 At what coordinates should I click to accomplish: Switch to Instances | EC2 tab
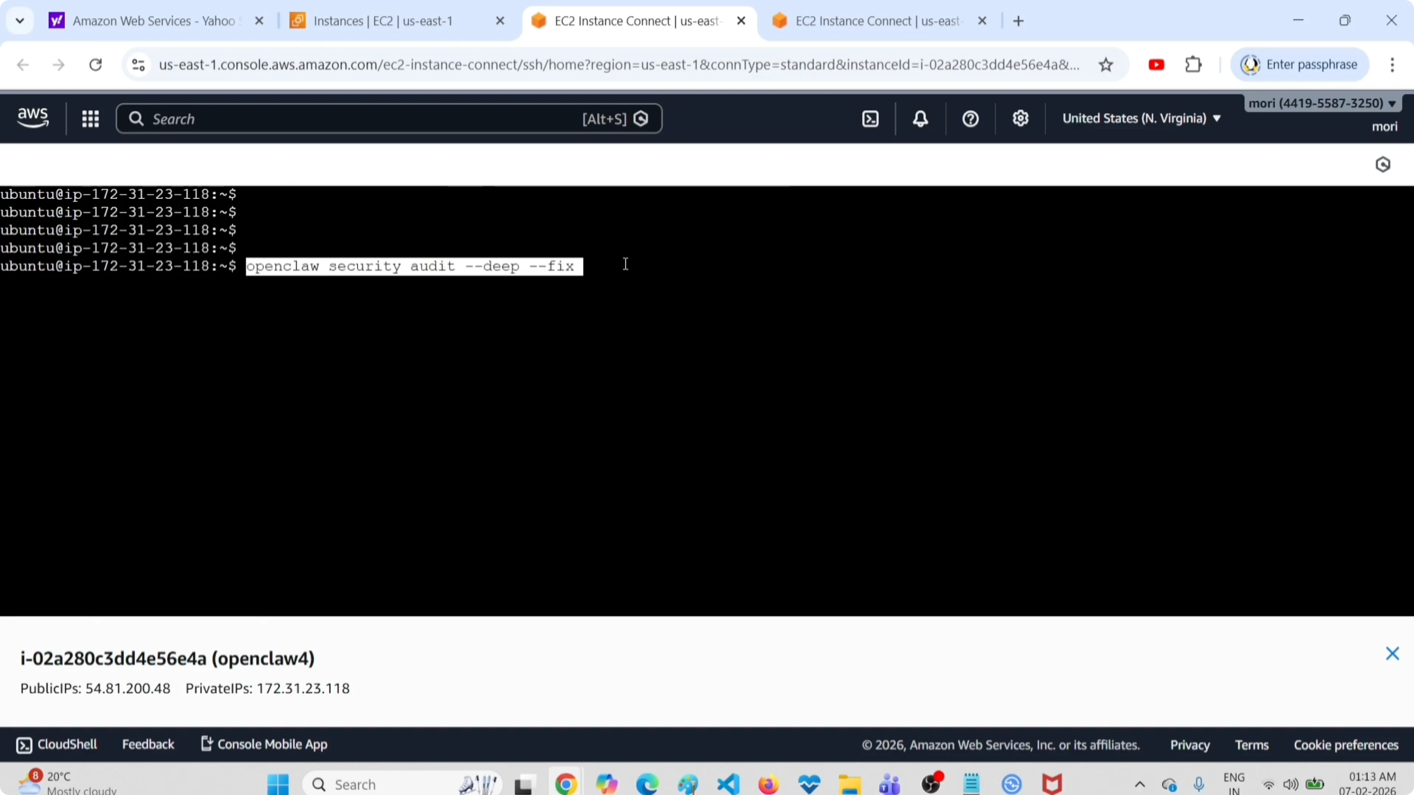[383, 21]
